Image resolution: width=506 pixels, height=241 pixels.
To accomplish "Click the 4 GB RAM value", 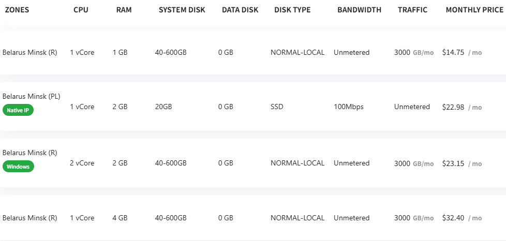I will [120, 218].
